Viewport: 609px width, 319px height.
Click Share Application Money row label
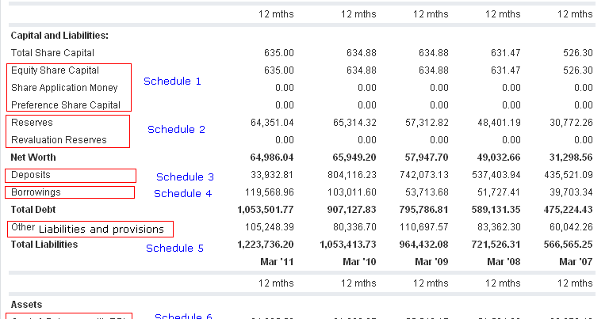point(64,88)
